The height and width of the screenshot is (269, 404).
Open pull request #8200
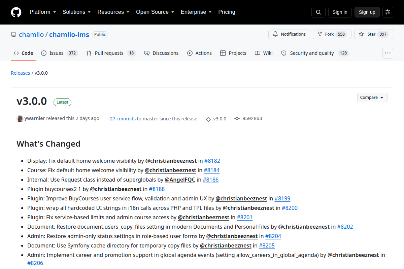[x=290, y=208]
